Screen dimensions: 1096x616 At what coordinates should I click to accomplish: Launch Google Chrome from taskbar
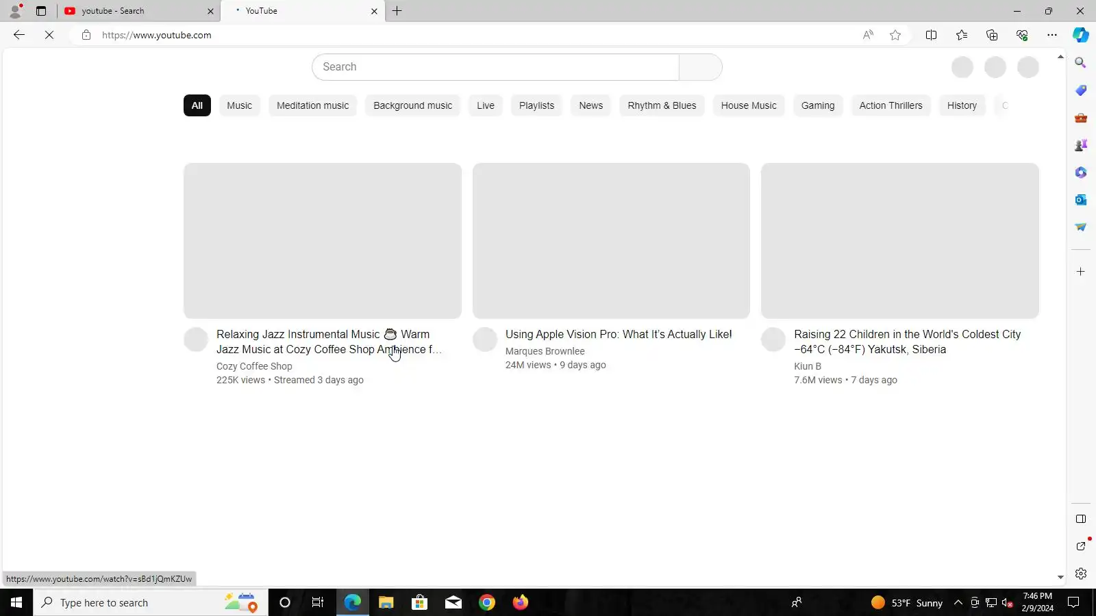pos(487,602)
